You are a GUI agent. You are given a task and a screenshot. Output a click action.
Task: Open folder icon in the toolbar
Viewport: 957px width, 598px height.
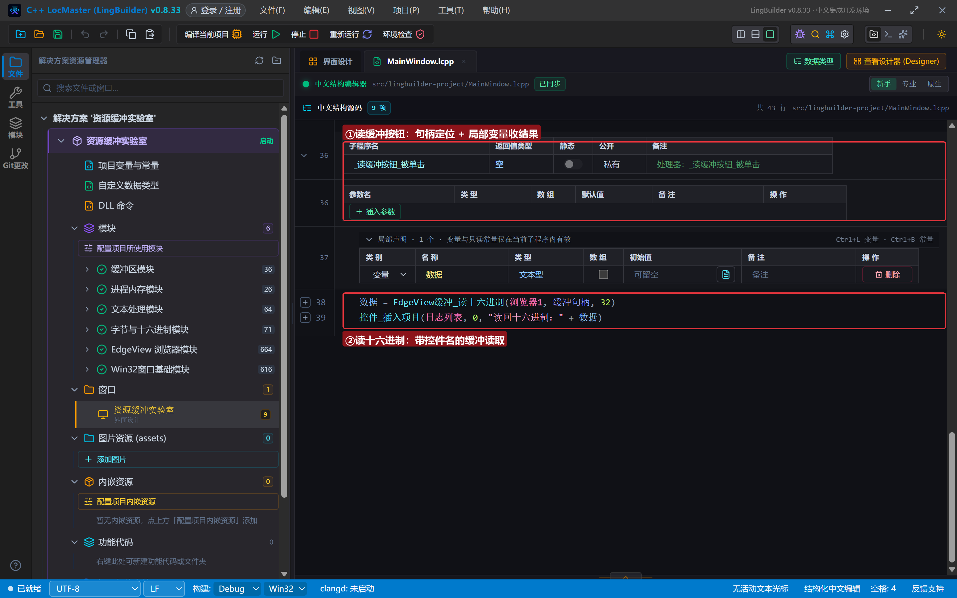[39, 35]
